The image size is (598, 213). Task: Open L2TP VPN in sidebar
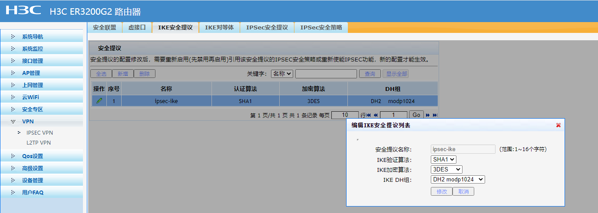pos(39,142)
